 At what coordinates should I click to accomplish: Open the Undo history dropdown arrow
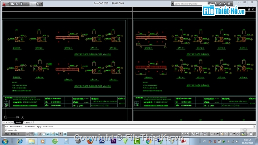(x=29, y=4)
